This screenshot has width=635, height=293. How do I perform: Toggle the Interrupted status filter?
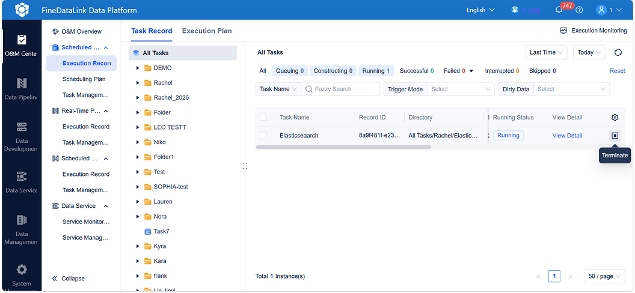502,71
